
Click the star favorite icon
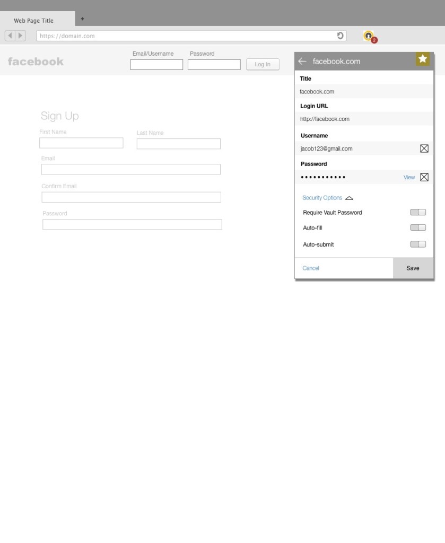(x=423, y=59)
